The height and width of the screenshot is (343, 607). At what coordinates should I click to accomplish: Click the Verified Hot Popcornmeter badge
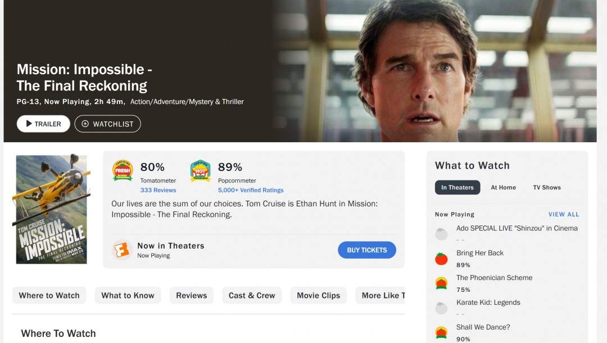200,170
